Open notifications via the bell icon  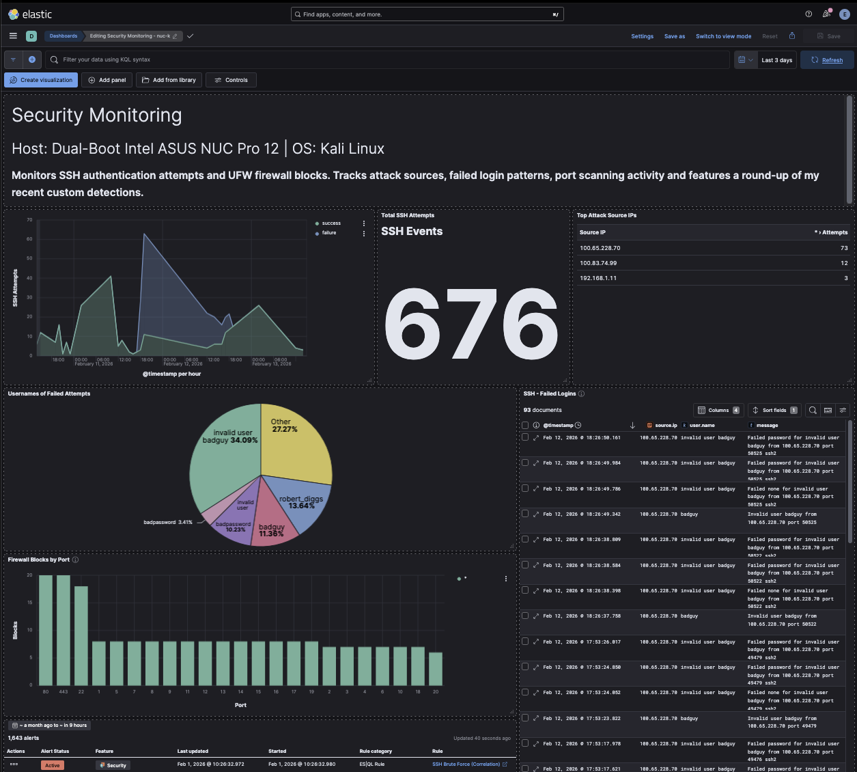click(x=827, y=14)
